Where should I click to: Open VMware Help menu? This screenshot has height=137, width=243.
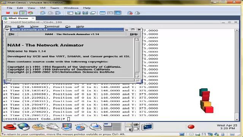click(x=87, y=8)
